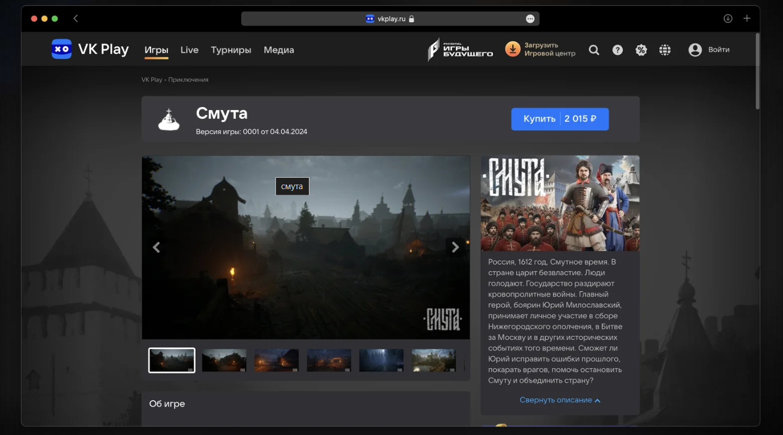Click the orange Игровой центр download icon
The image size is (783, 435).
tap(513, 49)
